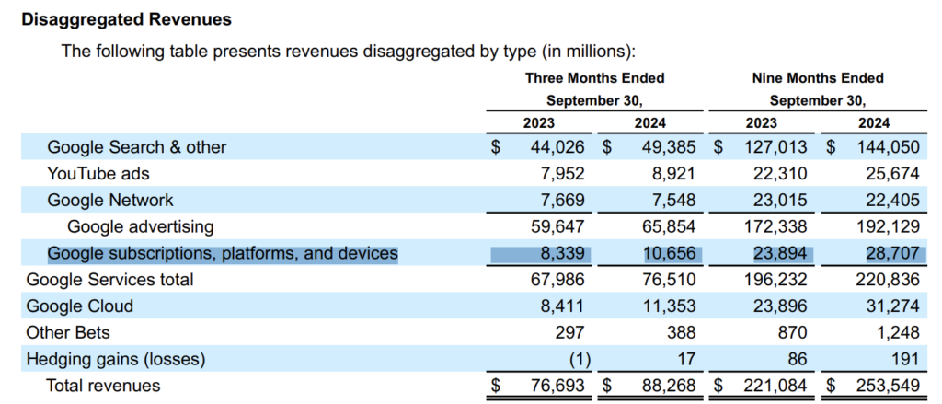Screen dimensions: 942x404
Task: Click the value 870
Action: click(x=793, y=332)
